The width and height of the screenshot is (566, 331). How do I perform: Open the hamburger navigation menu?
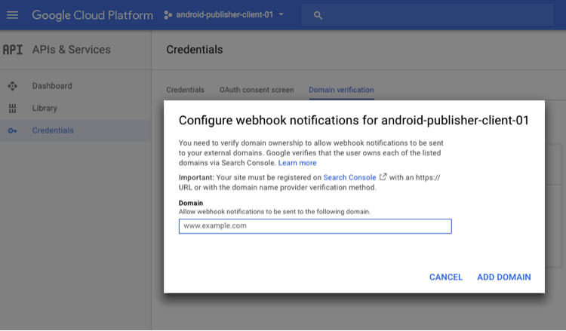pyautogui.click(x=12, y=15)
